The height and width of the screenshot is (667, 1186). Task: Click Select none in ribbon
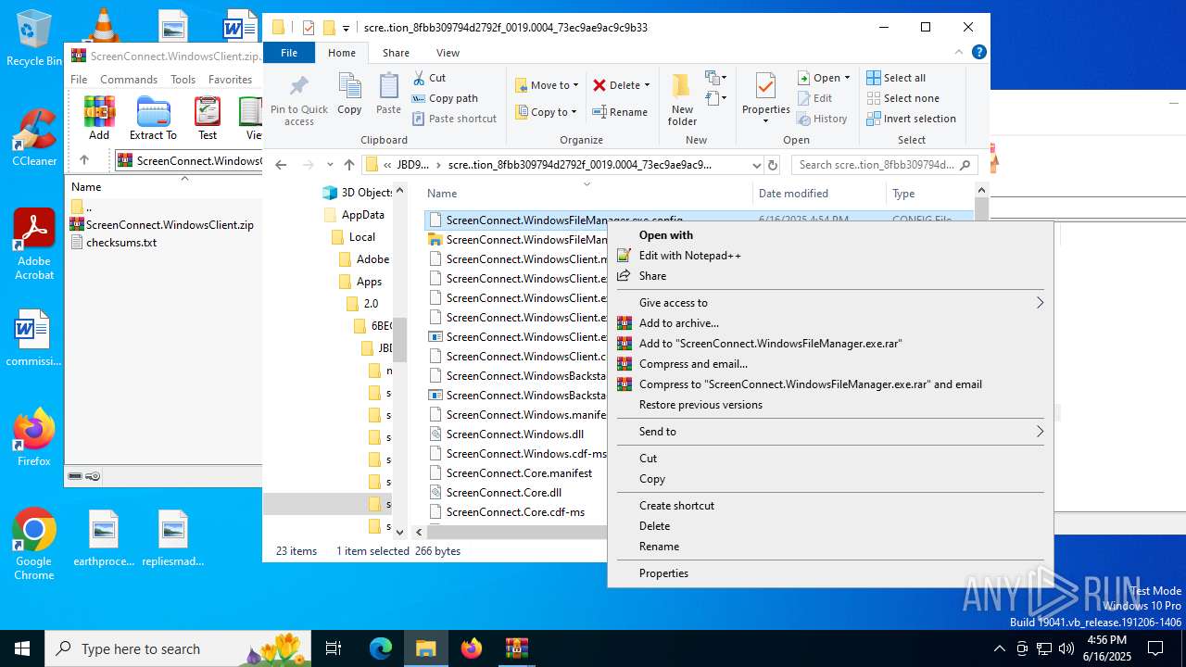pos(902,98)
